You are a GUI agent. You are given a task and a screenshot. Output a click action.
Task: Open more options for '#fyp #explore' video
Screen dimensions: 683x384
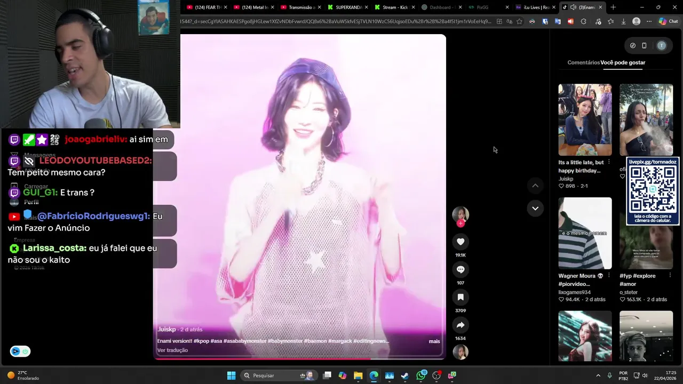tap(670, 276)
